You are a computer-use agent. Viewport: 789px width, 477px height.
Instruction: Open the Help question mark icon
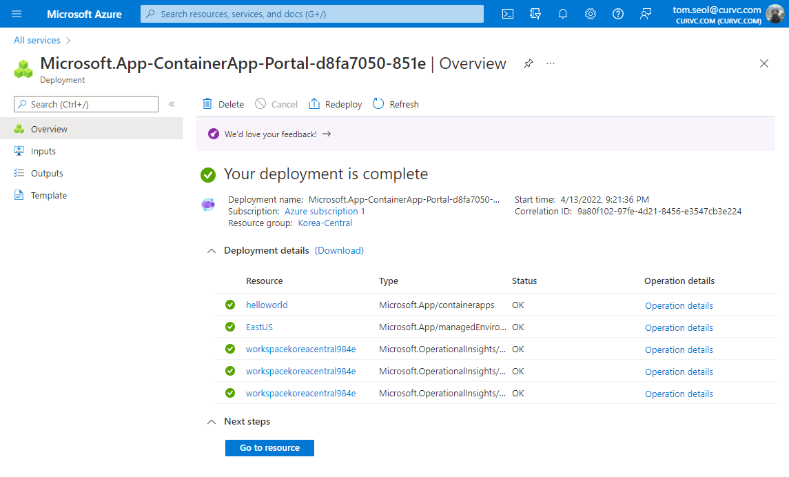[x=618, y=14]
